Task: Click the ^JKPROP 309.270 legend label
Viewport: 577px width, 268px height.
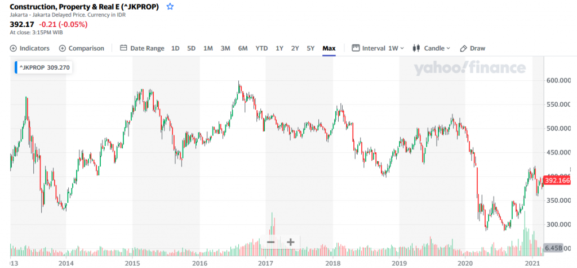Action: (44, 67)
